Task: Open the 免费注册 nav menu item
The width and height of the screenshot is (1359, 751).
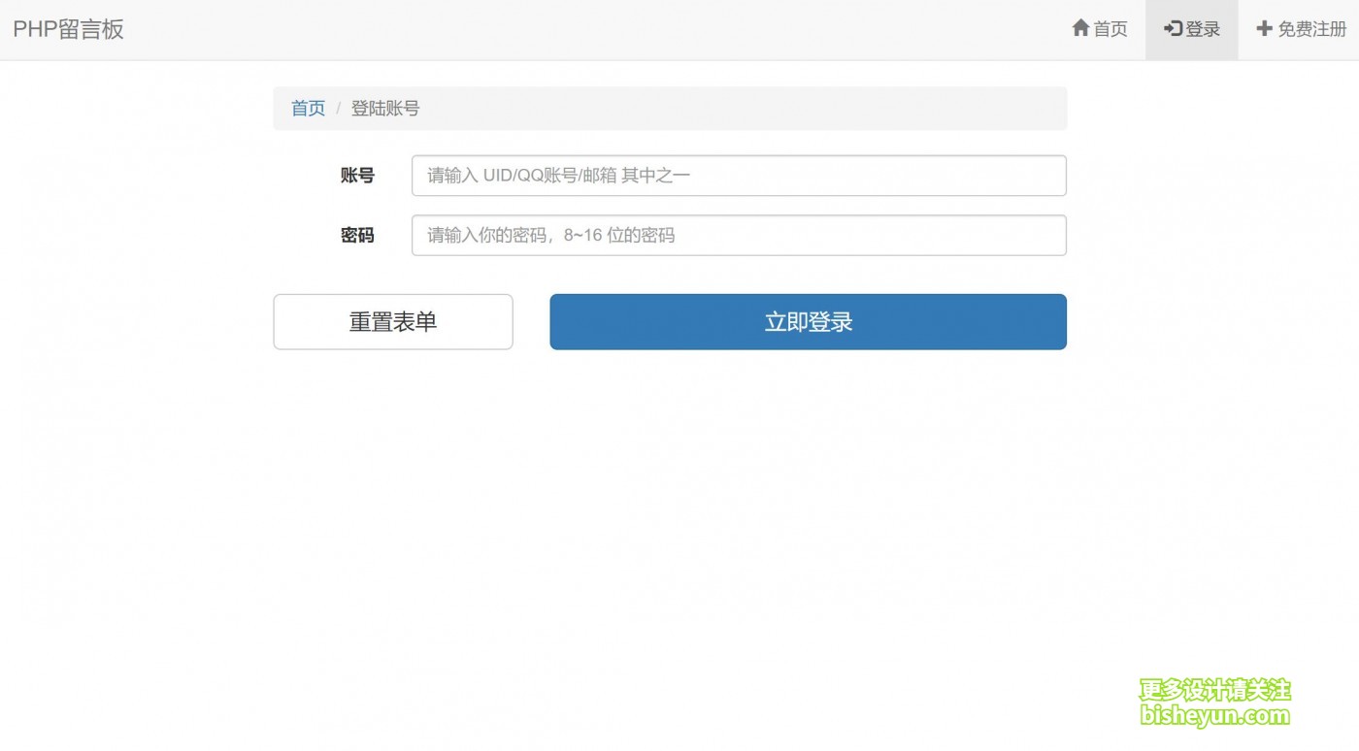Action: [1302, 29]
